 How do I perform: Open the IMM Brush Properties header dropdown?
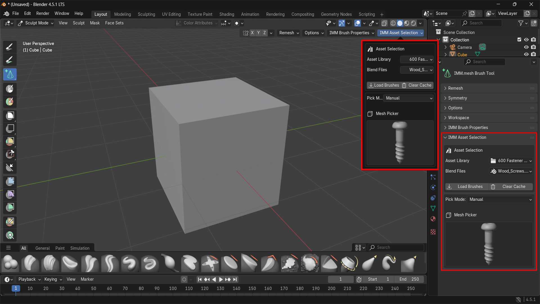point(352,33)
